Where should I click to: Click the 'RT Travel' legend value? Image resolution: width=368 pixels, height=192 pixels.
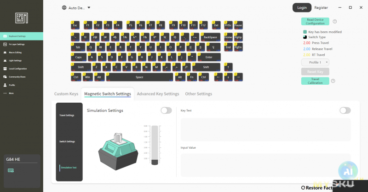314,55
